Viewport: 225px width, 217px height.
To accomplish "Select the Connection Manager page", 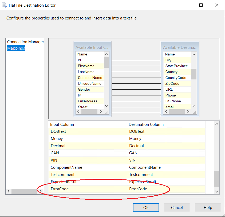I will 25,42.
